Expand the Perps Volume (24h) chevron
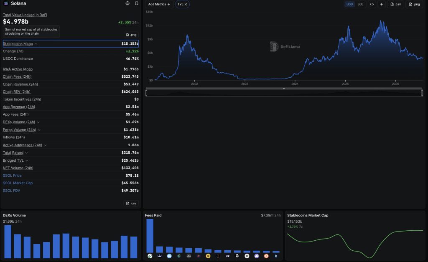 [39, 130]
